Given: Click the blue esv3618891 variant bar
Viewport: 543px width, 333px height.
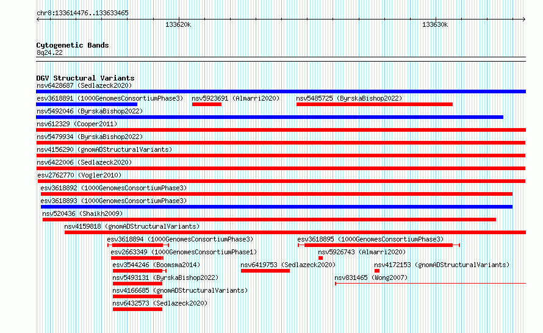Looking at the screenshot, I should pyautogui.click(x=87, y=104).
